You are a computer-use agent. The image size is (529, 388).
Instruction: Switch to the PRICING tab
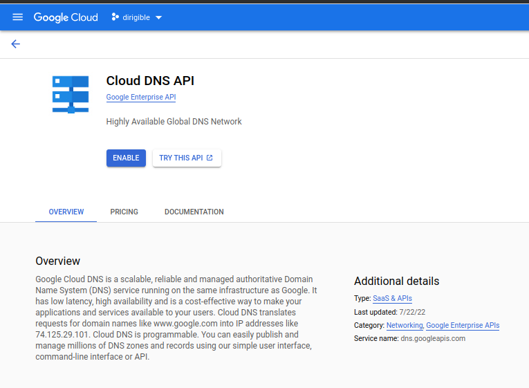(124, 212)
